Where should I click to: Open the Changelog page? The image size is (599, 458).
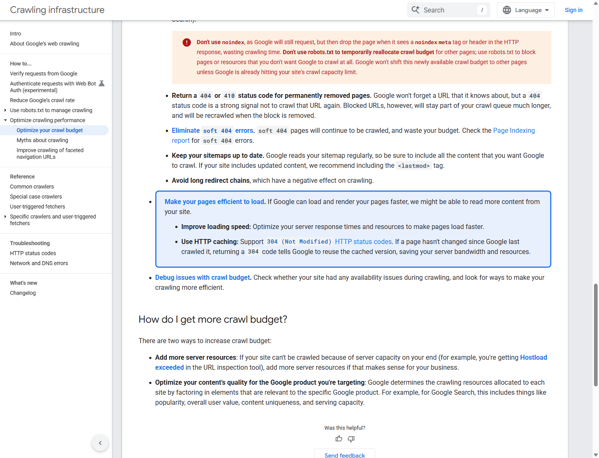23,293
